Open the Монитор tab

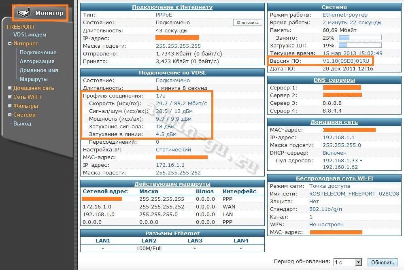pos(49,13)
